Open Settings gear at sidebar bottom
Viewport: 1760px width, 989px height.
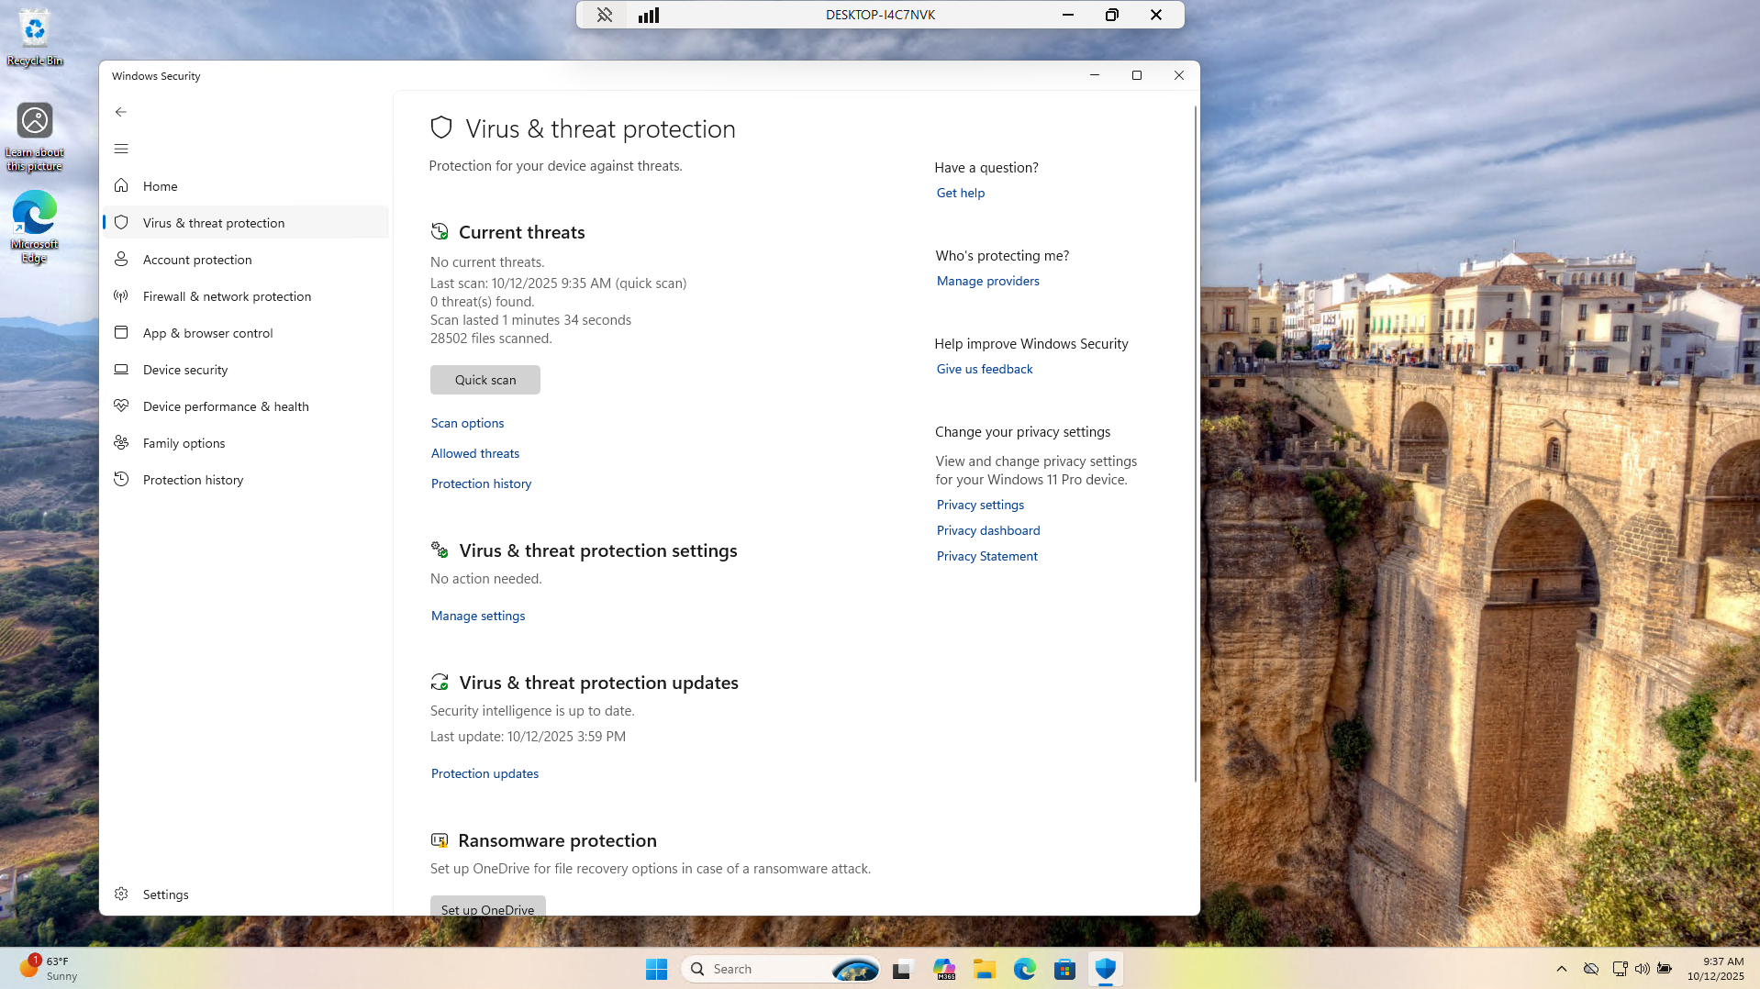[121, 895]
